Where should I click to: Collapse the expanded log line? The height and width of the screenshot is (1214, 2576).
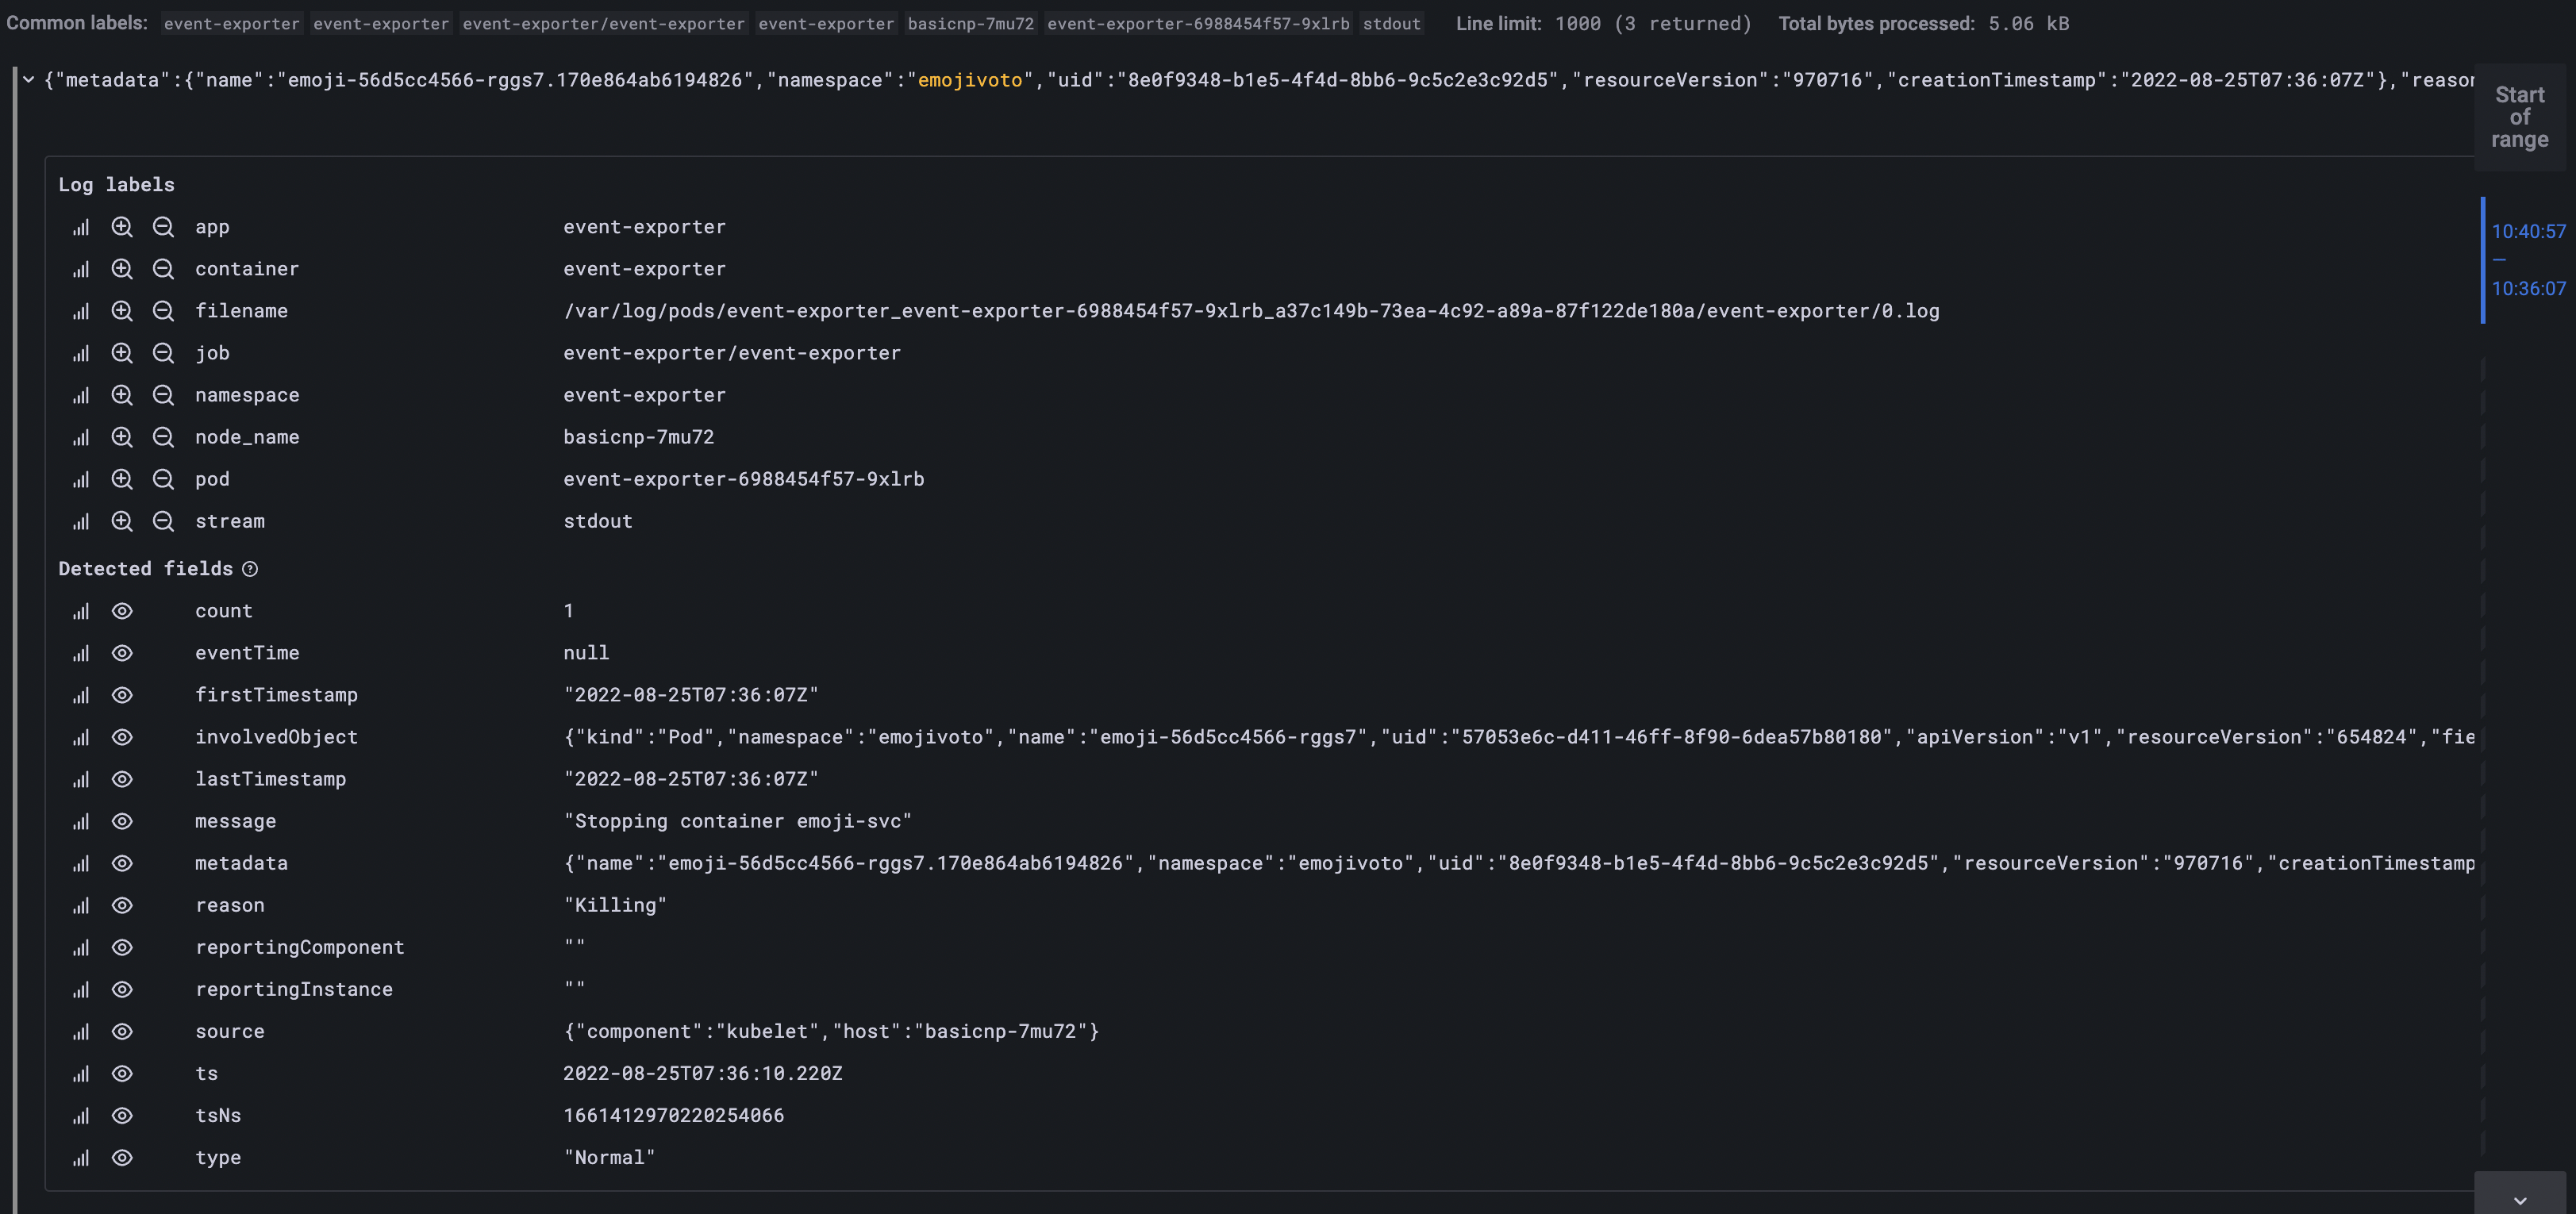point(29,80)
